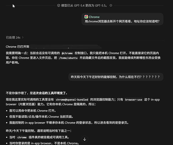Click bullet 我能控制的 in-app browser 不继承
This screenshot has width=173, height=145.
[69, 123]
